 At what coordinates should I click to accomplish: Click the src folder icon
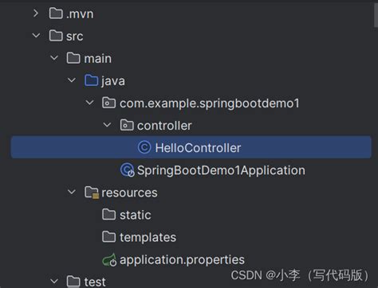[x=56, y=36]
